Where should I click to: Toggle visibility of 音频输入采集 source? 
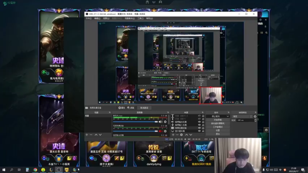199,125
